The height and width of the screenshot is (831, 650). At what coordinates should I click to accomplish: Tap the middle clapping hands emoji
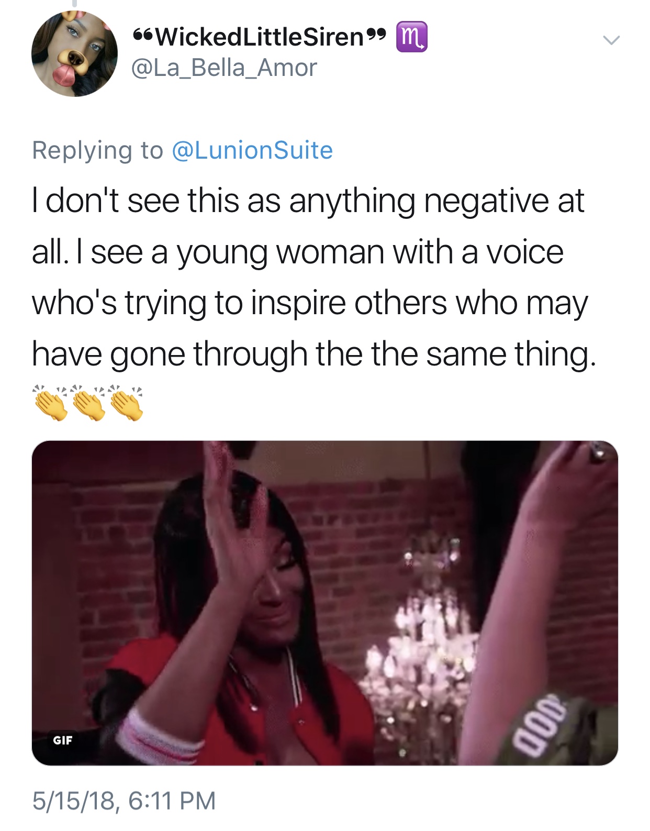[x=88, y=403]
